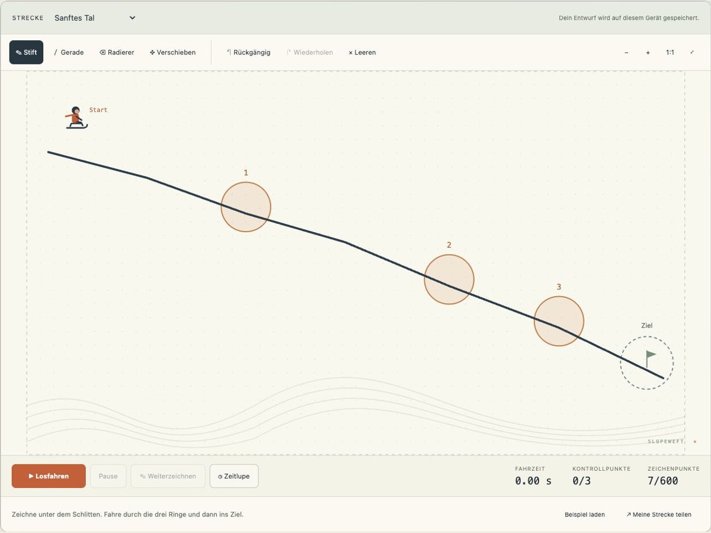Click checkpoint ring number 1
The image size is (711, 533).
click(x=246, y=207)
